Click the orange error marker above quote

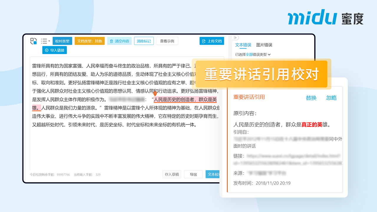pyautogui.click(x=155, y=94)
